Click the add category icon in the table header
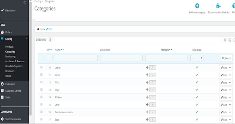The image size is (235, 124). pos(225,40)
